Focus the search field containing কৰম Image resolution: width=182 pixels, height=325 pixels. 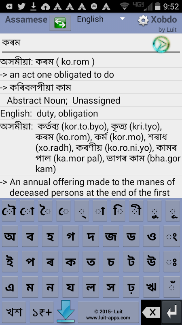click(x=76, y=43)
